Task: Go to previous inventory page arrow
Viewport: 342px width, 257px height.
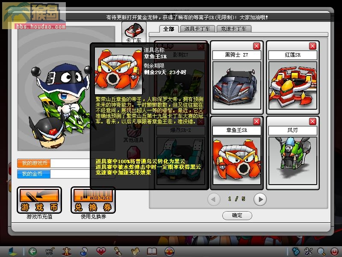Action: point(214,199)
